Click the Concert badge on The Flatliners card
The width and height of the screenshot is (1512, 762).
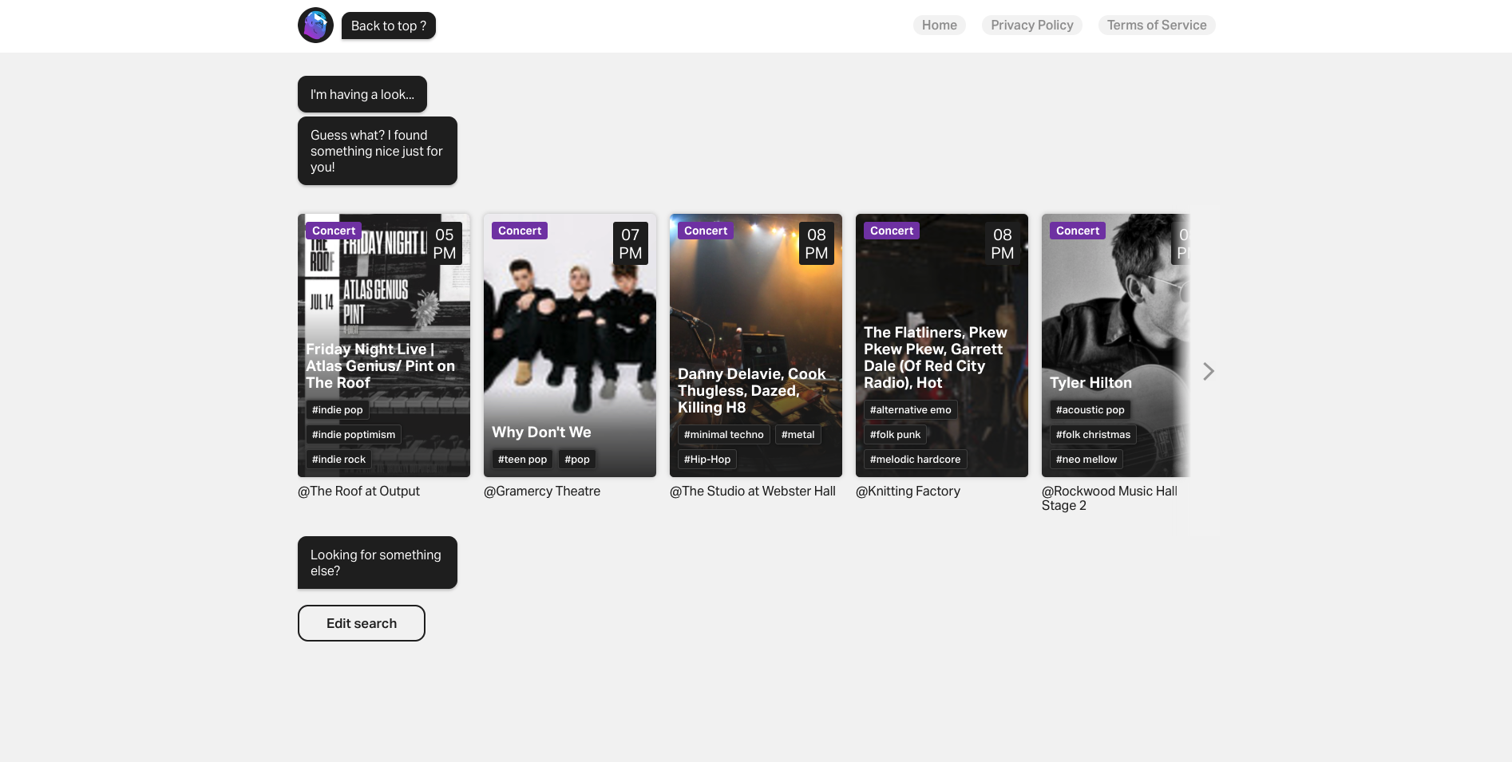pyautogui.click(x=892, y=231)
